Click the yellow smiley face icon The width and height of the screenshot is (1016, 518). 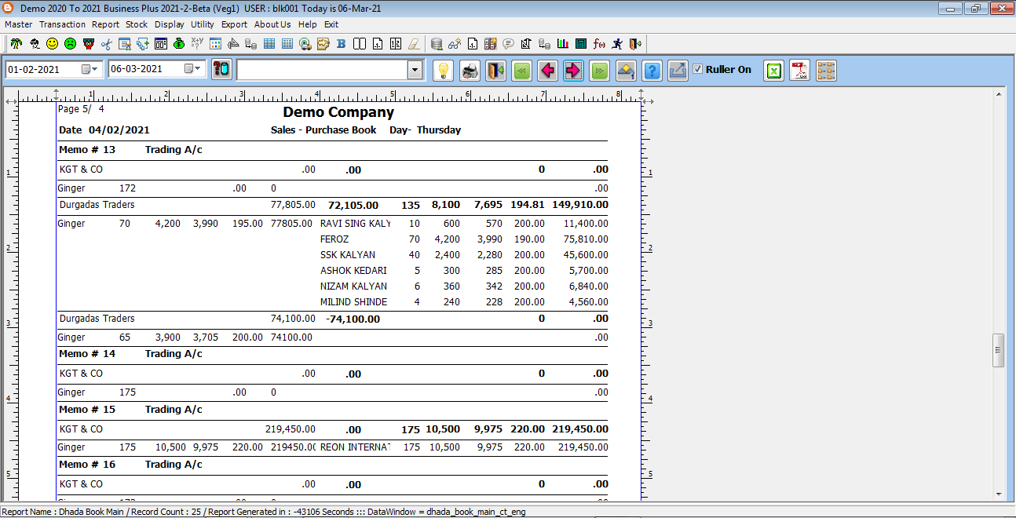coord(52,44)
